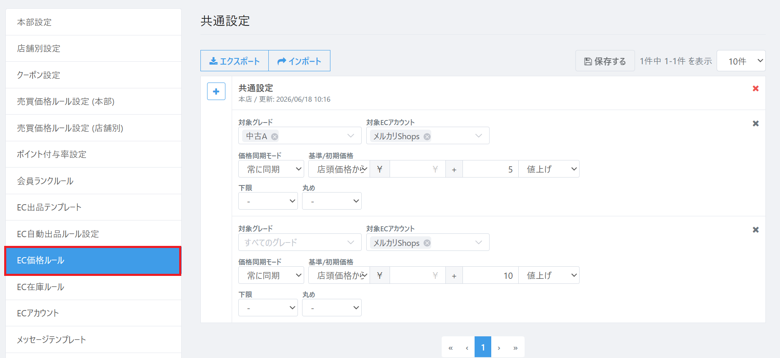Delete the 共通設定 rule with red X

point(755,88)
